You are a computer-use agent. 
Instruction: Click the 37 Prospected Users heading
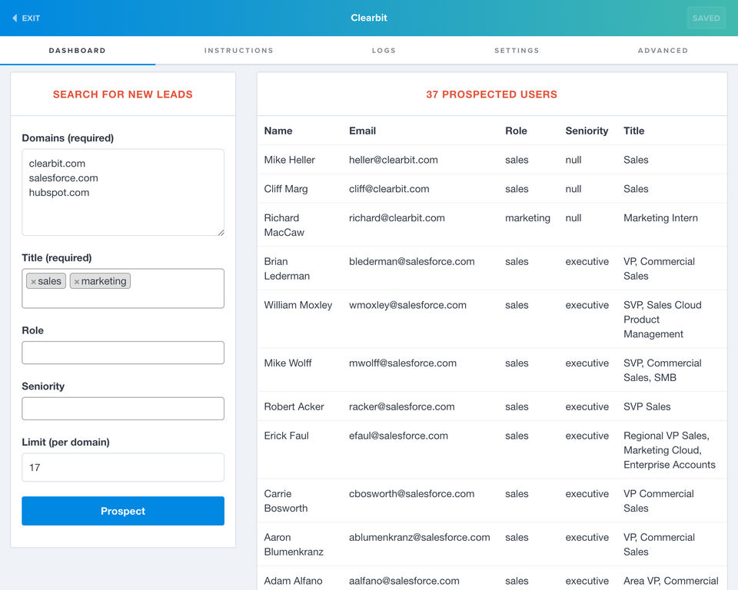pos(492,94)
